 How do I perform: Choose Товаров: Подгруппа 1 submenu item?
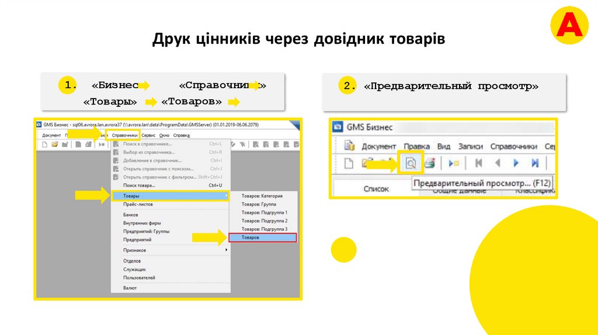pos(262,212)
